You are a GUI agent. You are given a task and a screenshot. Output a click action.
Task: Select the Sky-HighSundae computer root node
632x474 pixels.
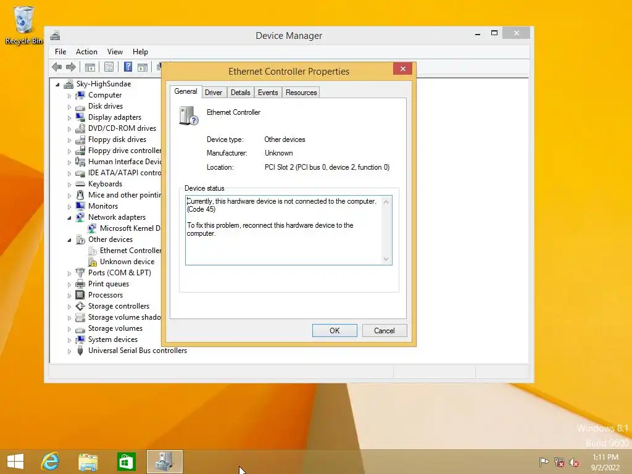[x=104, y=84]
